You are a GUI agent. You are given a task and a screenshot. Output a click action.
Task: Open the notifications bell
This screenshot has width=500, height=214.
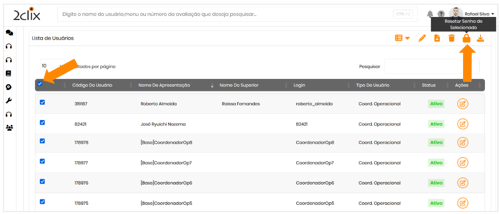click(430, 14)
